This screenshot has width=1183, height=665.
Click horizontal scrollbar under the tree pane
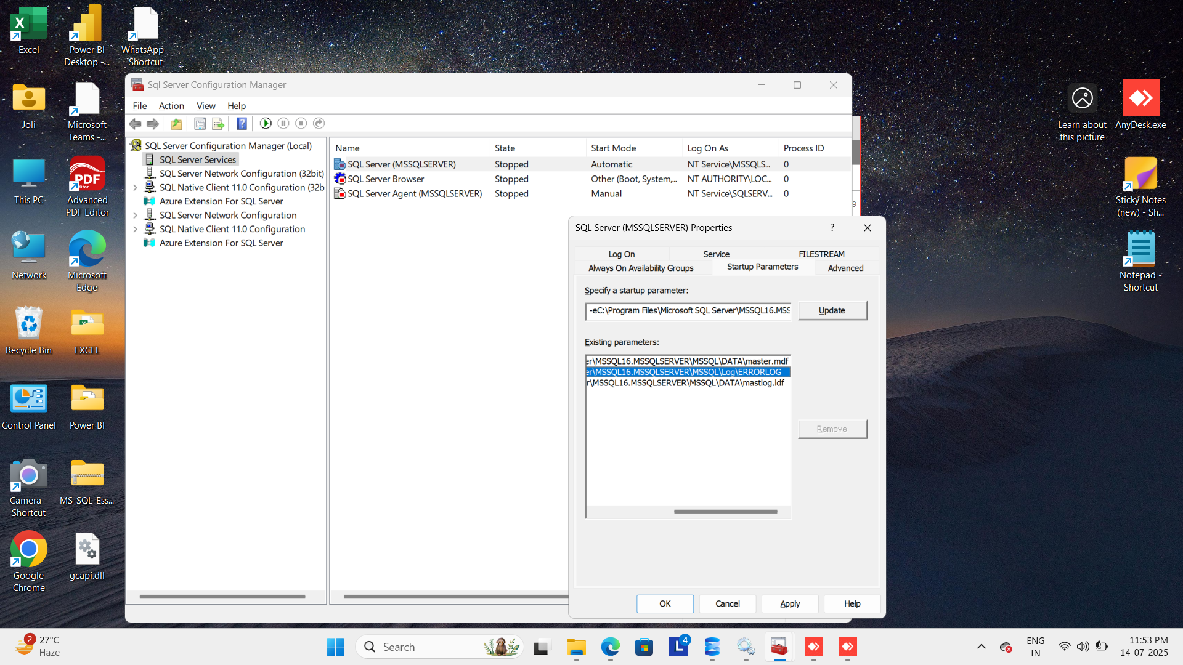(x=222, y=597)
